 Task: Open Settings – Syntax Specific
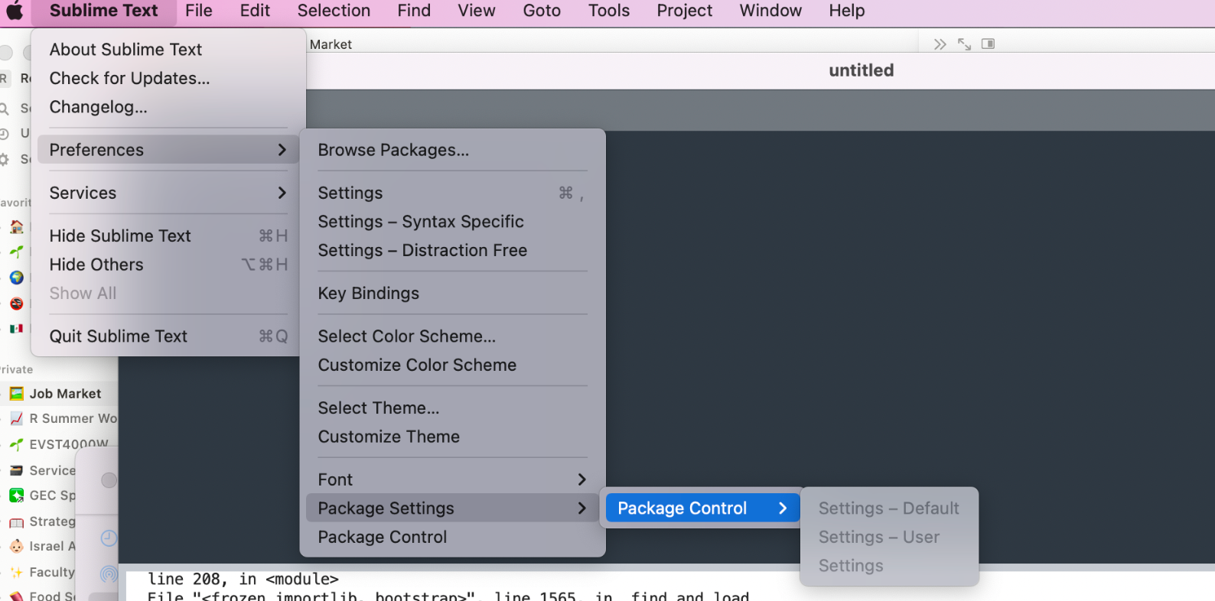(452, 222)
